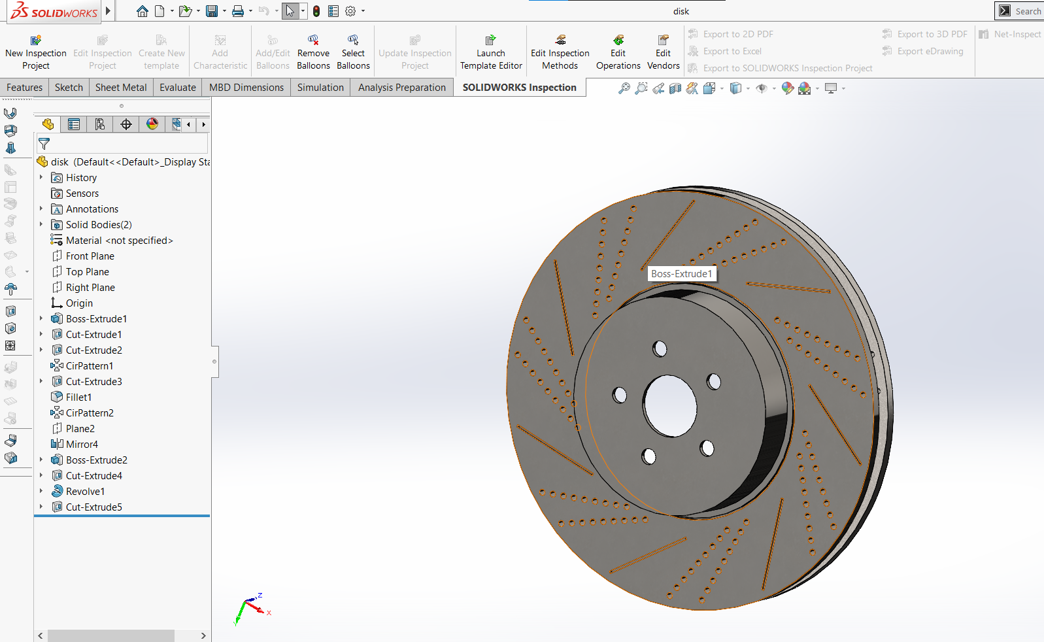This screenshot has height=642, width=1044.
Task: Click Zoom to Fit magnifier icon
Action: pos(624,88)
